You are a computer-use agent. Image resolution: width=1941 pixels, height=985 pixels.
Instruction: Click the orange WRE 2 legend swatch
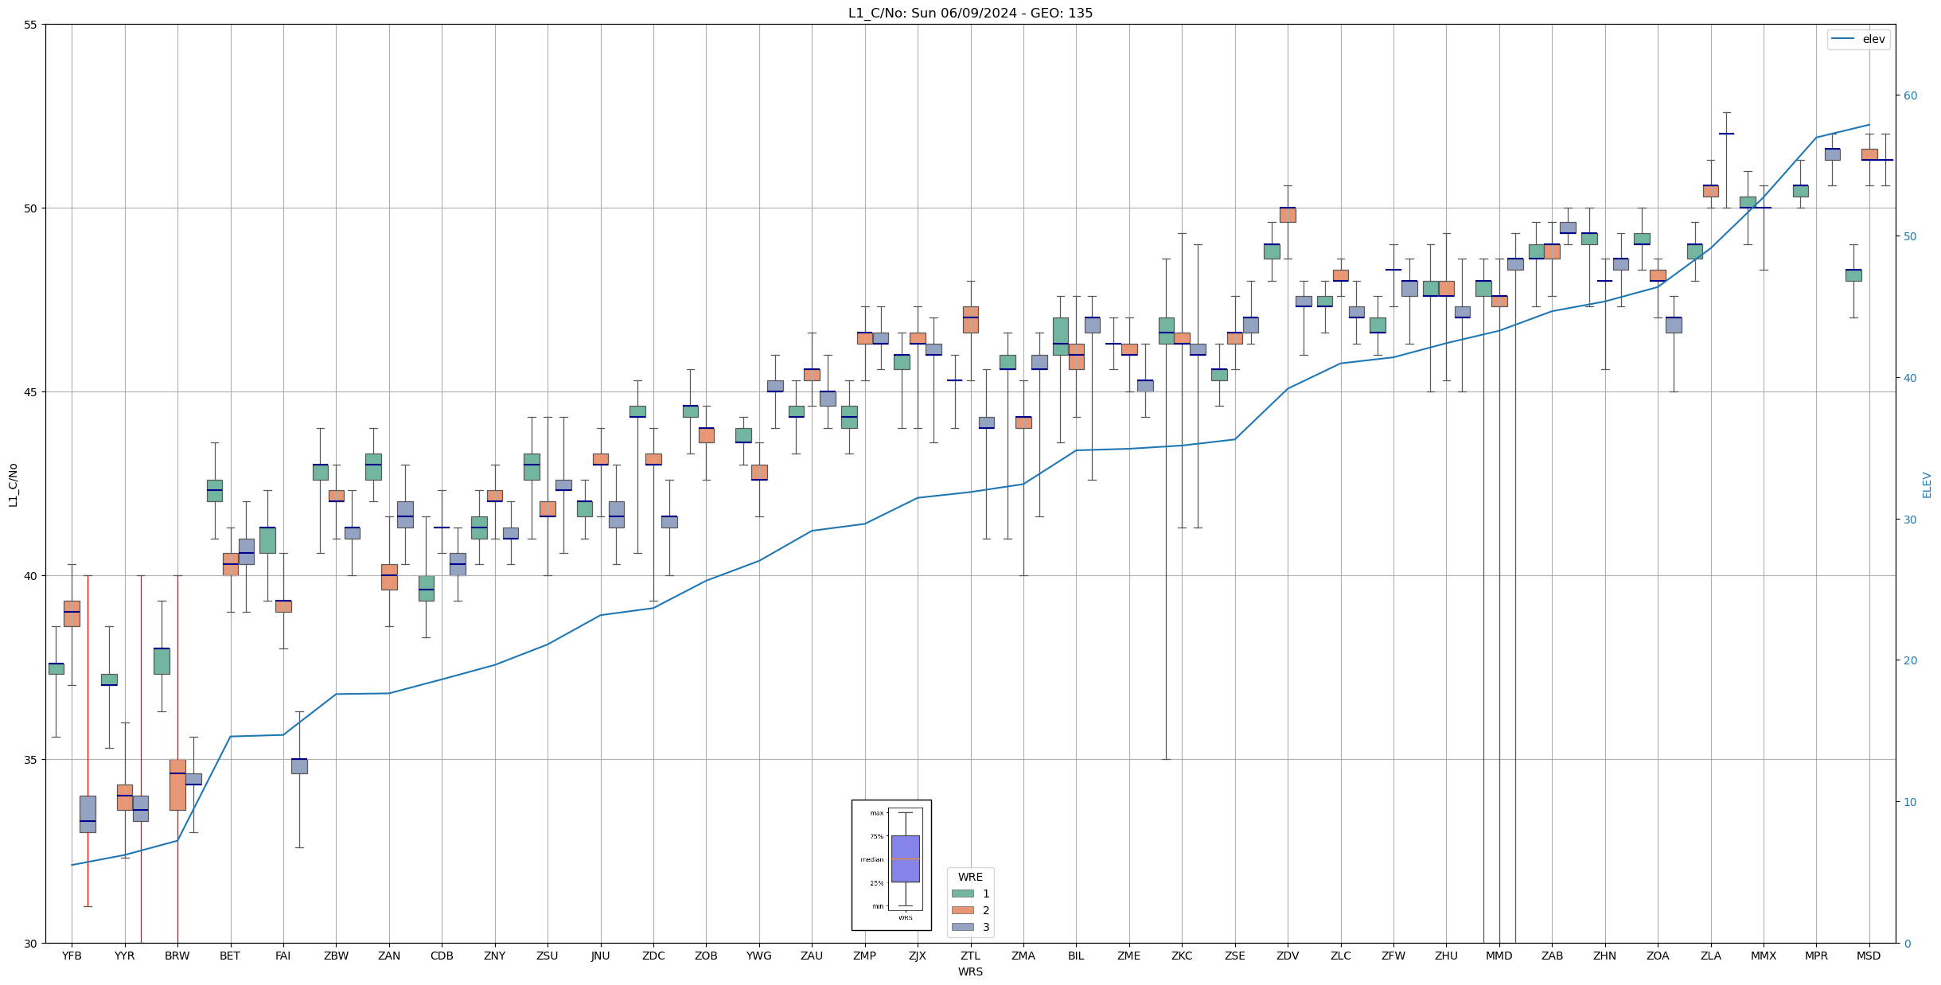(x=962, y=910)
